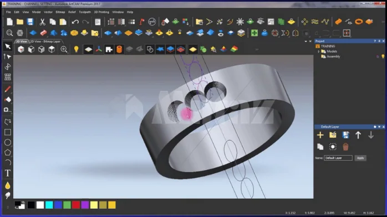This screenshot has height=217, width=387.
Task: Click the red desk lamp lights icon
Action: pos(142,22)
